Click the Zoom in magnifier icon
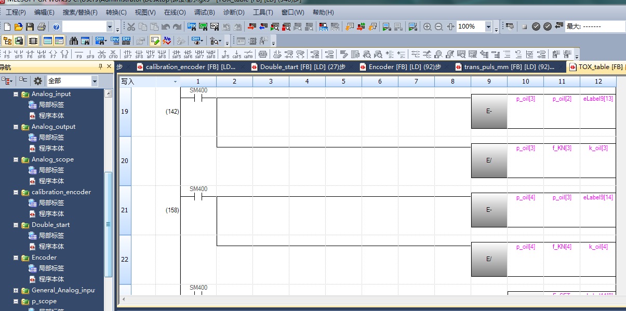626x311 pixels. 427,26
